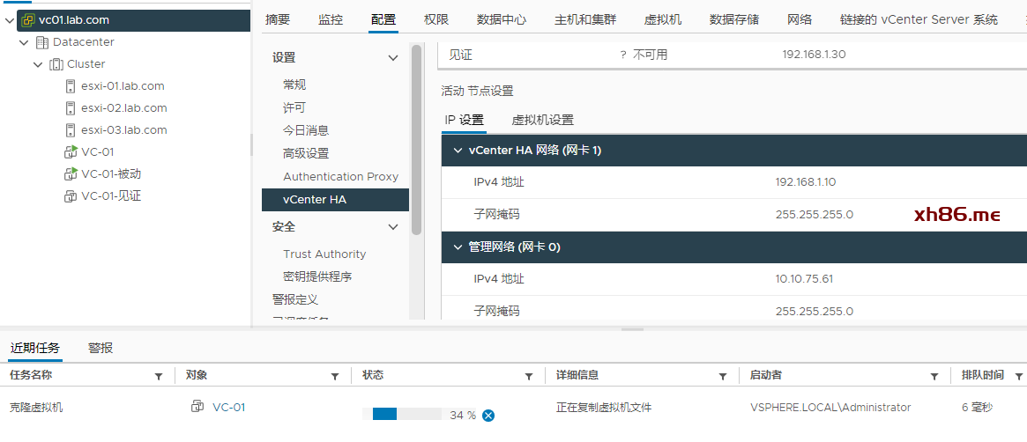Select 高级设置 in settings menu
Image resolution: width=1027 pixels, height=442 pixels.
pos(306,153)
